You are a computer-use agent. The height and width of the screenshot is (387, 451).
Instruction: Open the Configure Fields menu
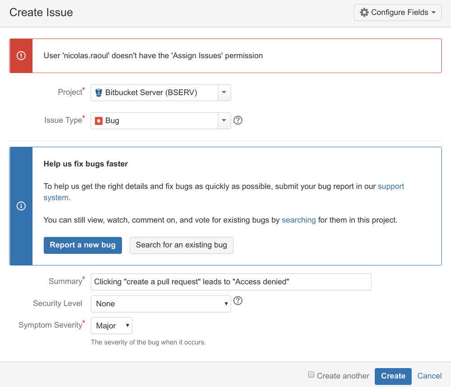point(397,12)
